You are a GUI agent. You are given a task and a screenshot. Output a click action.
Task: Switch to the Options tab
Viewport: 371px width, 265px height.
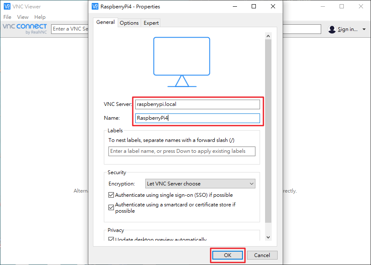(129, 23)
